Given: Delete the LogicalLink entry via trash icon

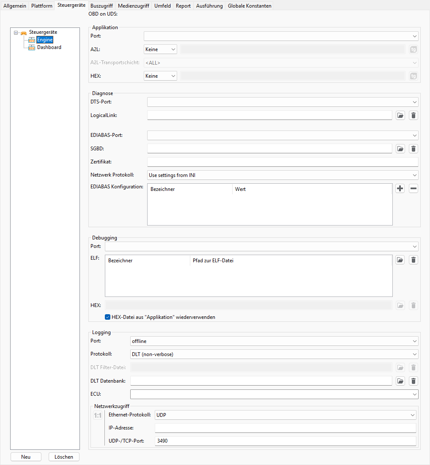Looking at the screenshot, I should pyautogui.click(x=414, y=115).
